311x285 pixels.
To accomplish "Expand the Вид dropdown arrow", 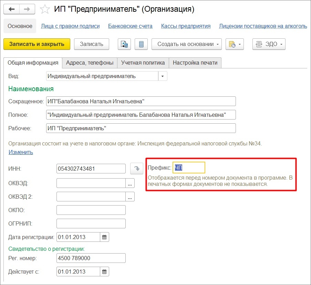I will (x=163, y=76).
